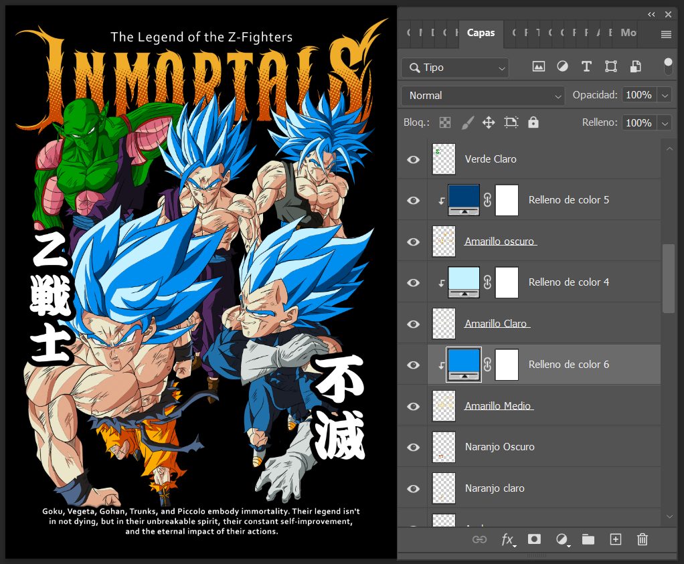Click the layers list scroll up arrow
Screen dimensions: 684x564
click(x=669, y=149)
